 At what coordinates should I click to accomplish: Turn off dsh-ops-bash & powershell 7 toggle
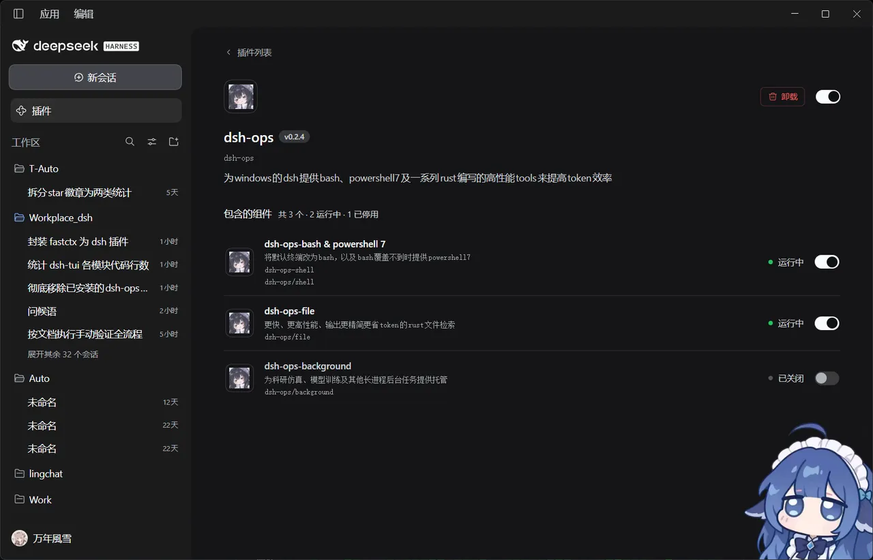tap(827, 262)
